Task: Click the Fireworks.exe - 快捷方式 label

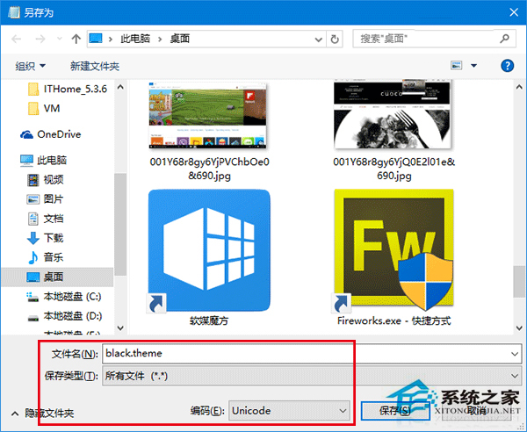Action: [393, 320]
